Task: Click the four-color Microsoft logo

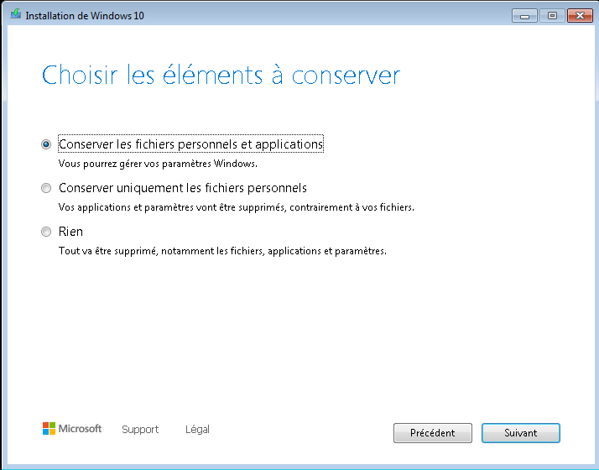Action: click(49, 429)
